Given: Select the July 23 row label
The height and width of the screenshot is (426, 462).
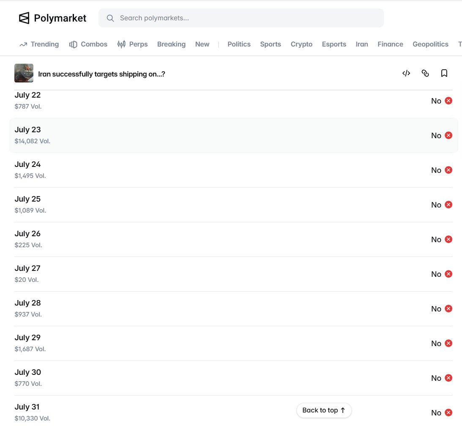Looking at the screenshot, I should 28,130.
